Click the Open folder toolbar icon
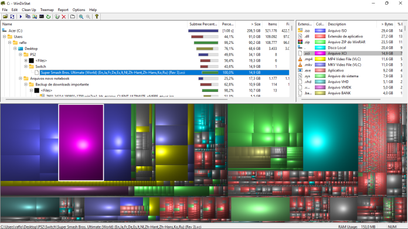This screenshot has width=408, height=229. (5, 16)
